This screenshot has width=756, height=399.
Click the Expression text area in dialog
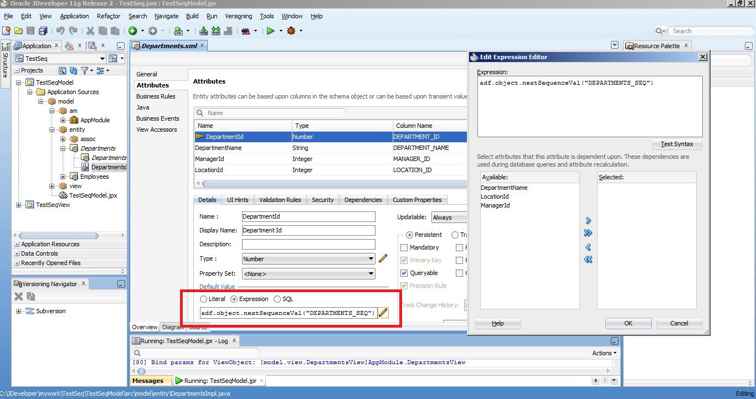click(590, 107)
